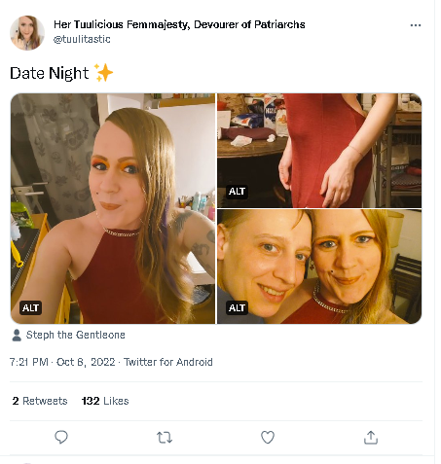Screen dimensions: 441x464
Task: Open the 7:21 PM Oct 6, 2022 timestamp
Action: [62, 362]
